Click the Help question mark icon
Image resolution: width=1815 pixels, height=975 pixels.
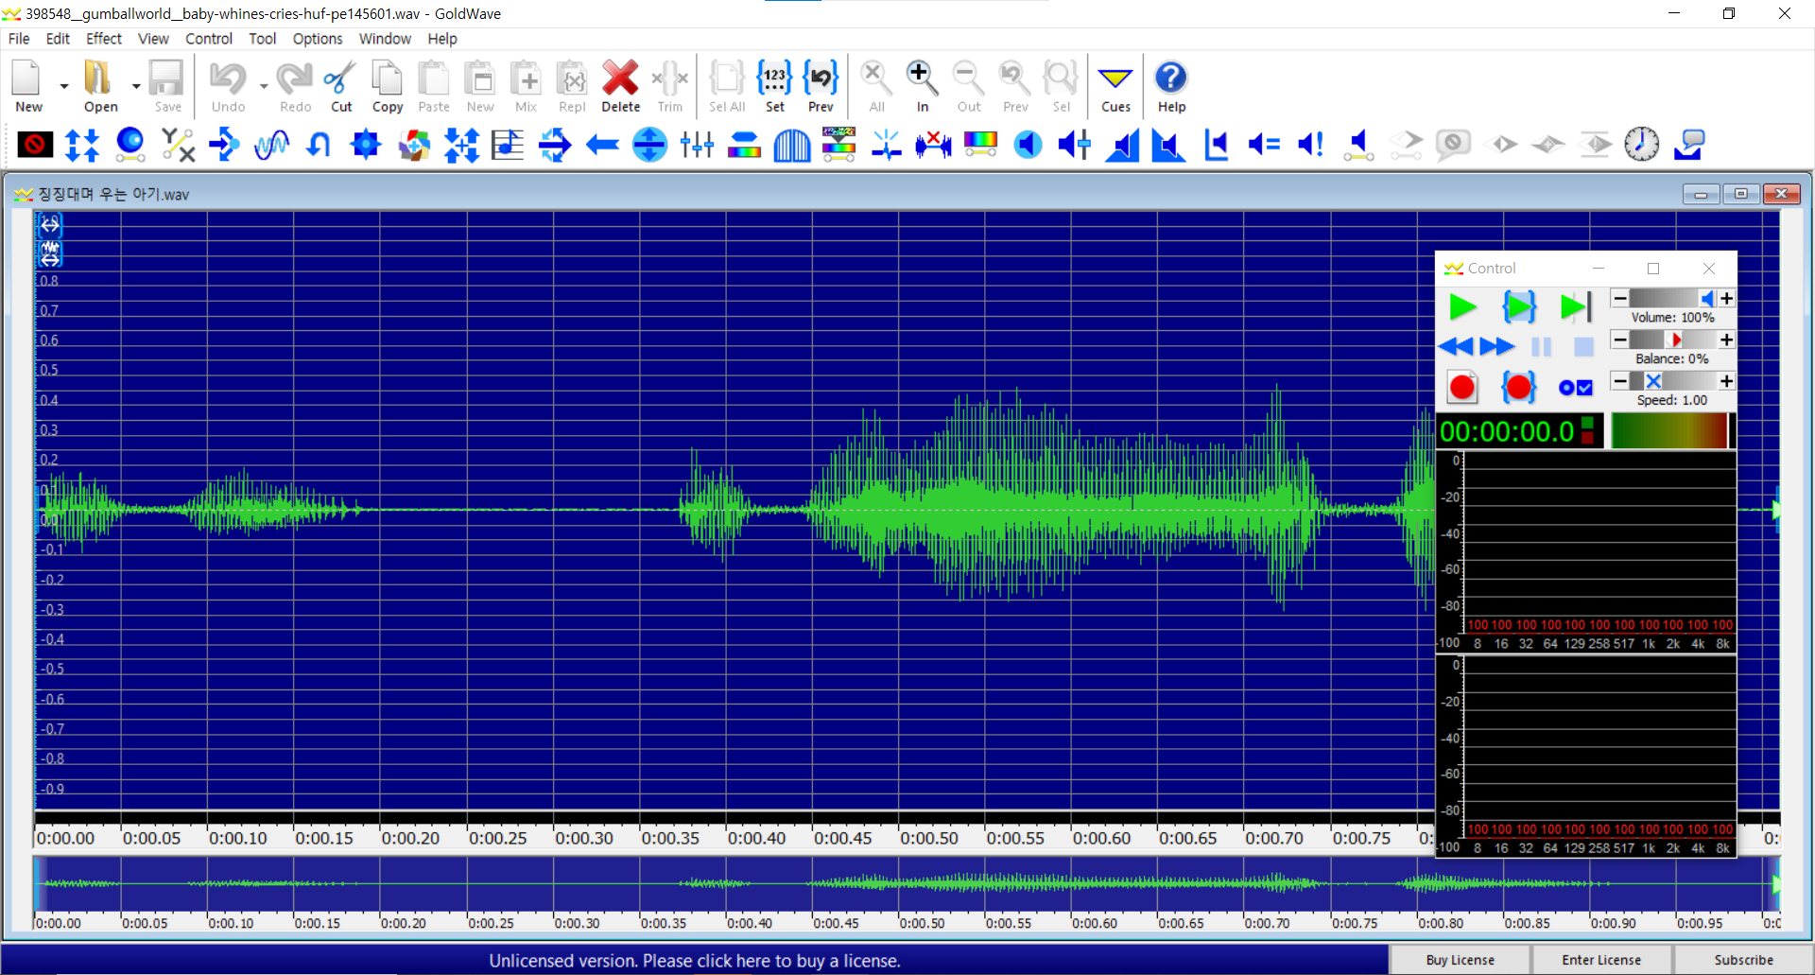coord(1171,86)
